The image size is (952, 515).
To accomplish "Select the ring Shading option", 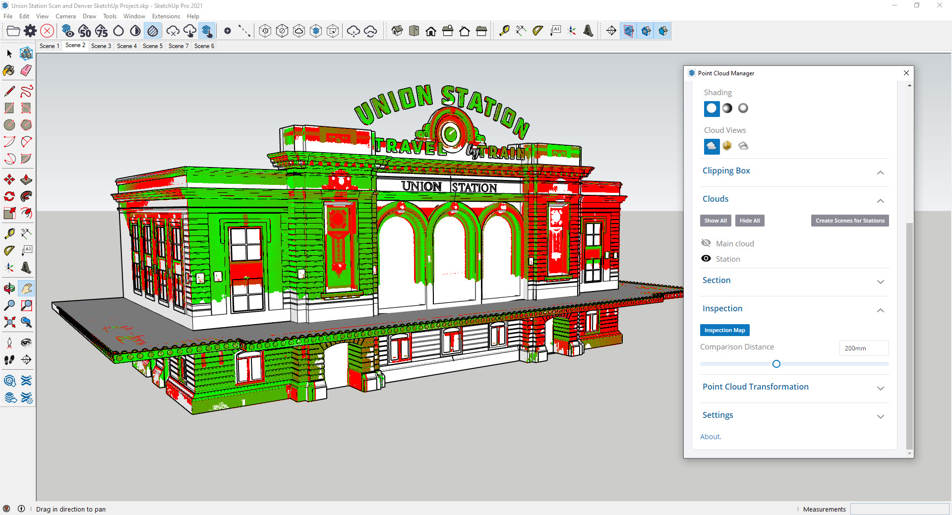I will tap(743, 108).
